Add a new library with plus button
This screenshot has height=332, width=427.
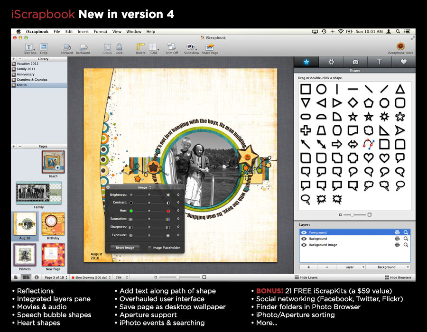14,59
